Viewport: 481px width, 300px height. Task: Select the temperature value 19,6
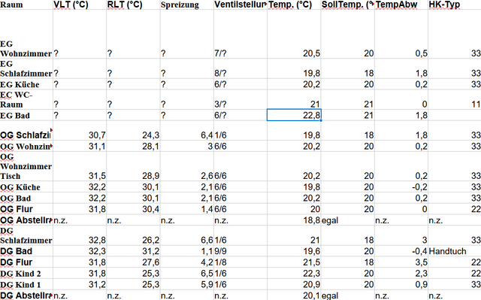(x=294, y=251)
